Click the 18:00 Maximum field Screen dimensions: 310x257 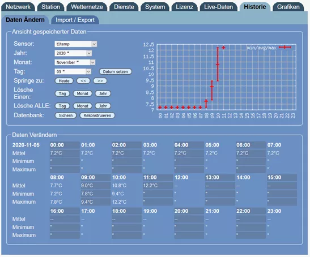click(x=126, y=235)
